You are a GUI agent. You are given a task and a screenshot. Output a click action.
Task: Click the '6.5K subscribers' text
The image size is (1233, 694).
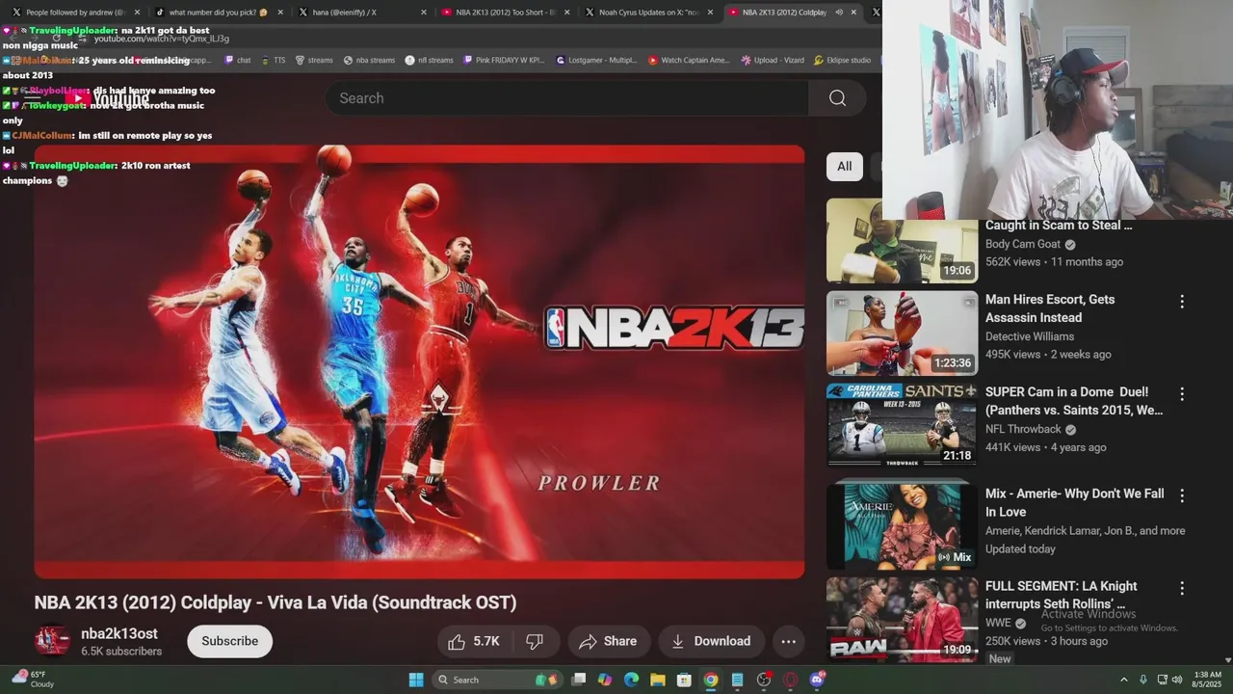(121, 652)
